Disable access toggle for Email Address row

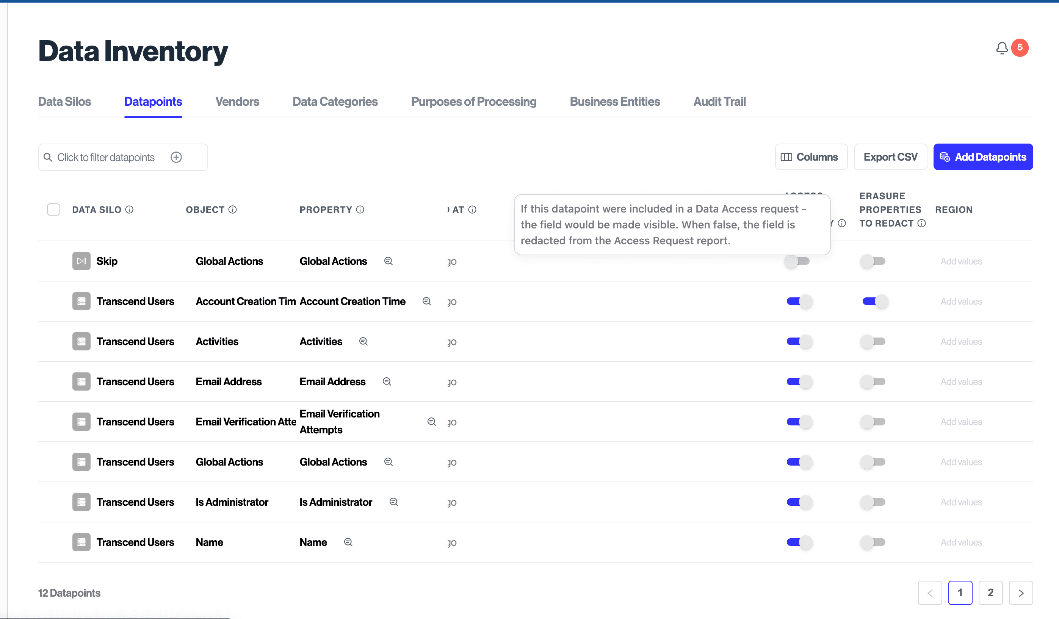click(x=799, y=382)
